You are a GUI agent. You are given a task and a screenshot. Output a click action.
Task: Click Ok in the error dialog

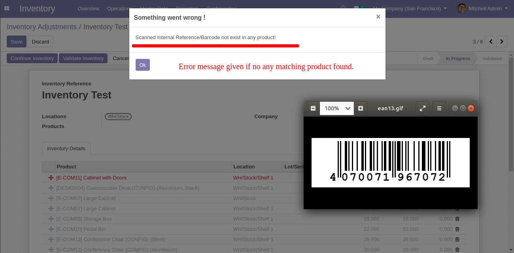[143, 65]
